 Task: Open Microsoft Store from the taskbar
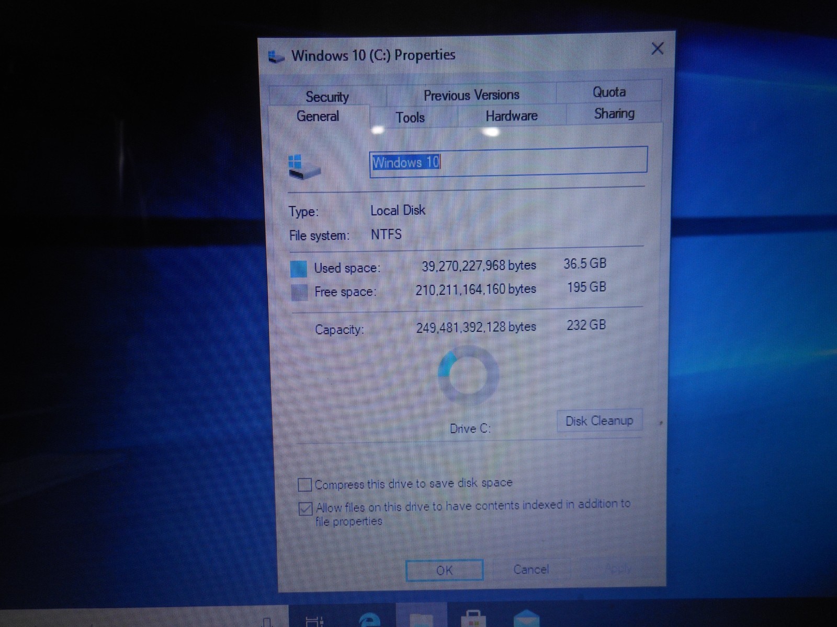tap(473, 619)
